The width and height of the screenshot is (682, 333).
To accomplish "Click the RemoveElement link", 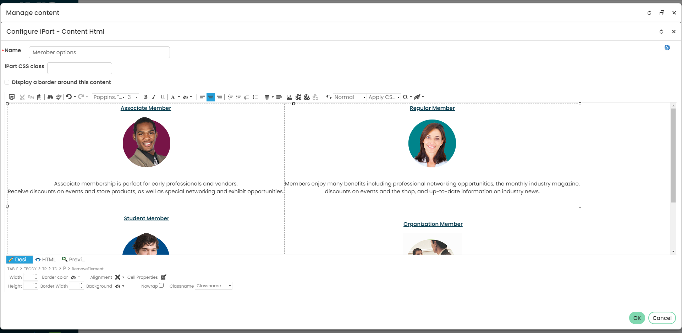I will pyautogui.click(x=88, y=269).
